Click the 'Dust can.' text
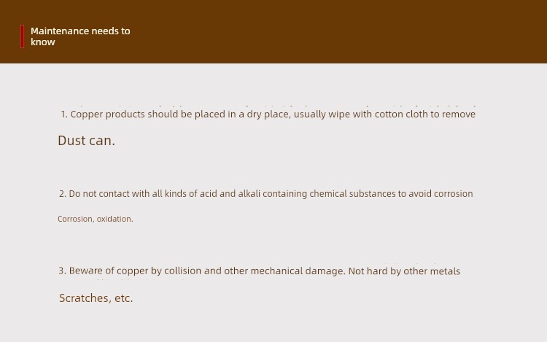Screen dimensions: 547x342 click(x=86, y=141)
